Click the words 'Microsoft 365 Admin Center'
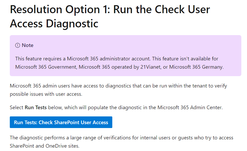 [x=190, y=107]
